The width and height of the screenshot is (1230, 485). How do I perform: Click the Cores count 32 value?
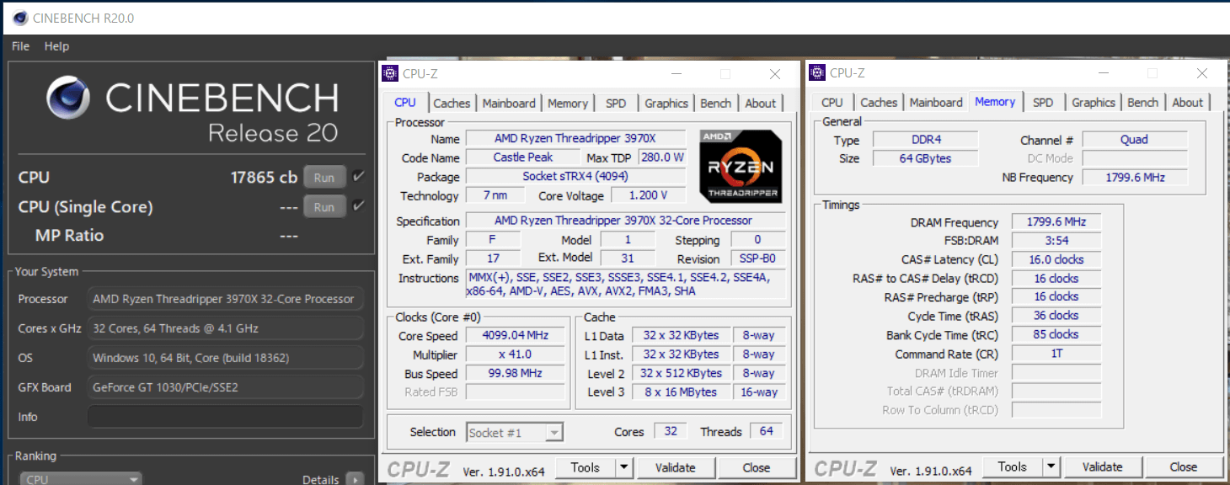click(671, 431)
